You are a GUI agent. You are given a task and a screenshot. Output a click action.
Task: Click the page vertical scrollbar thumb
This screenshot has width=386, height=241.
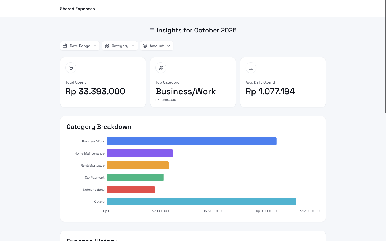click(x=385, y=56)
